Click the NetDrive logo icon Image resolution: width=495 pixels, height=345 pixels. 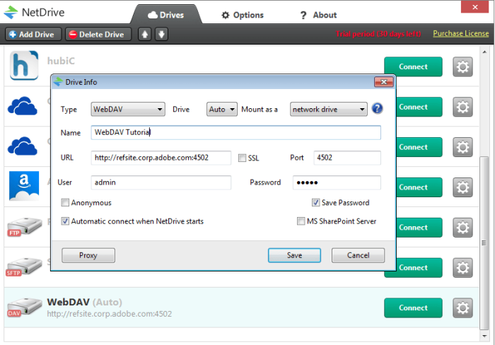pyautogui.click(x=11, y=12)
